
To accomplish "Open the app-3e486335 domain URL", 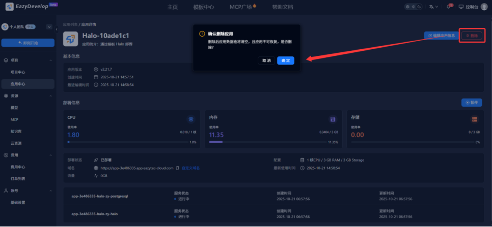I will 137,168.
